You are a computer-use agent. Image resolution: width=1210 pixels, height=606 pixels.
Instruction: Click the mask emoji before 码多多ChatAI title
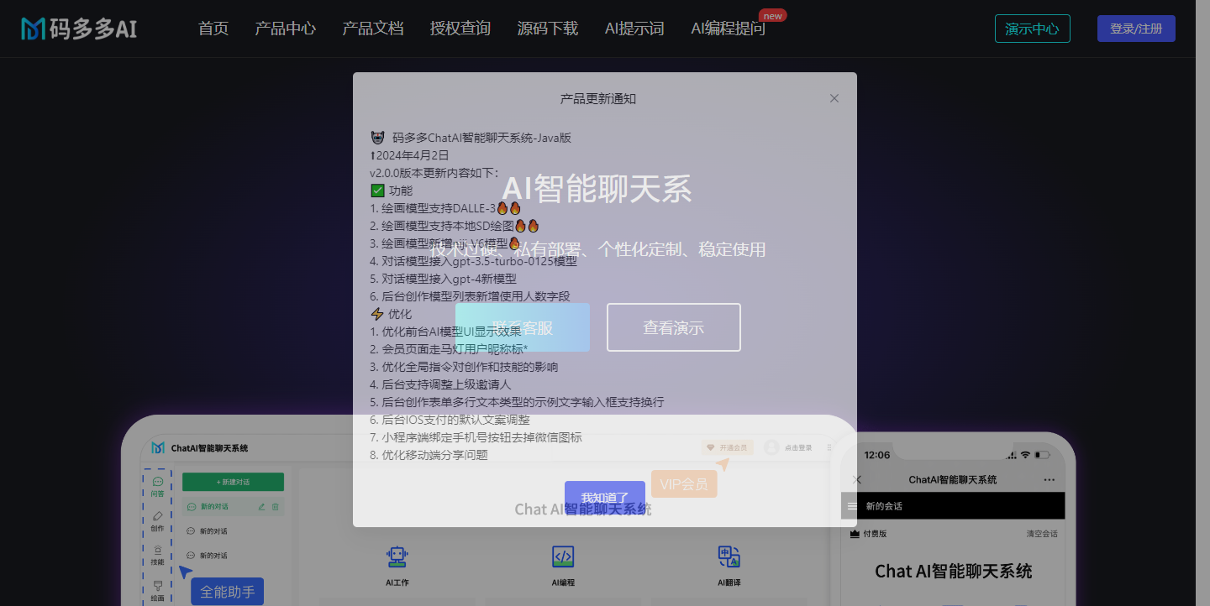pyautogui.click(x=378, y=138)
